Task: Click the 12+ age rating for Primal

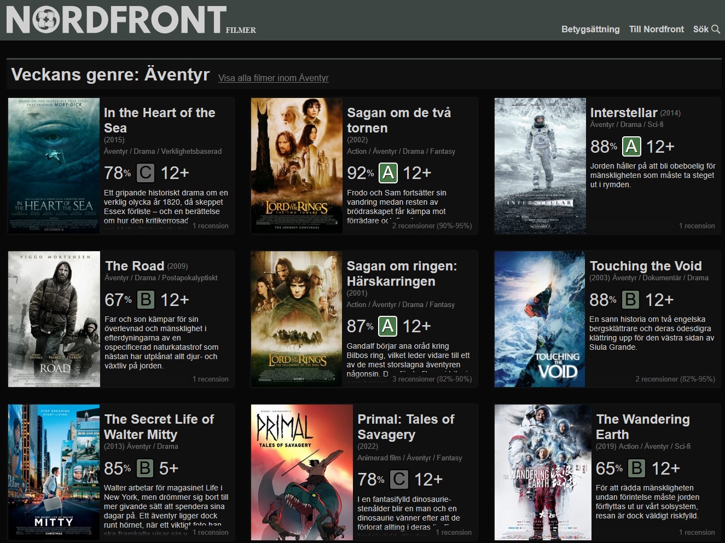Action: (428, 480)
